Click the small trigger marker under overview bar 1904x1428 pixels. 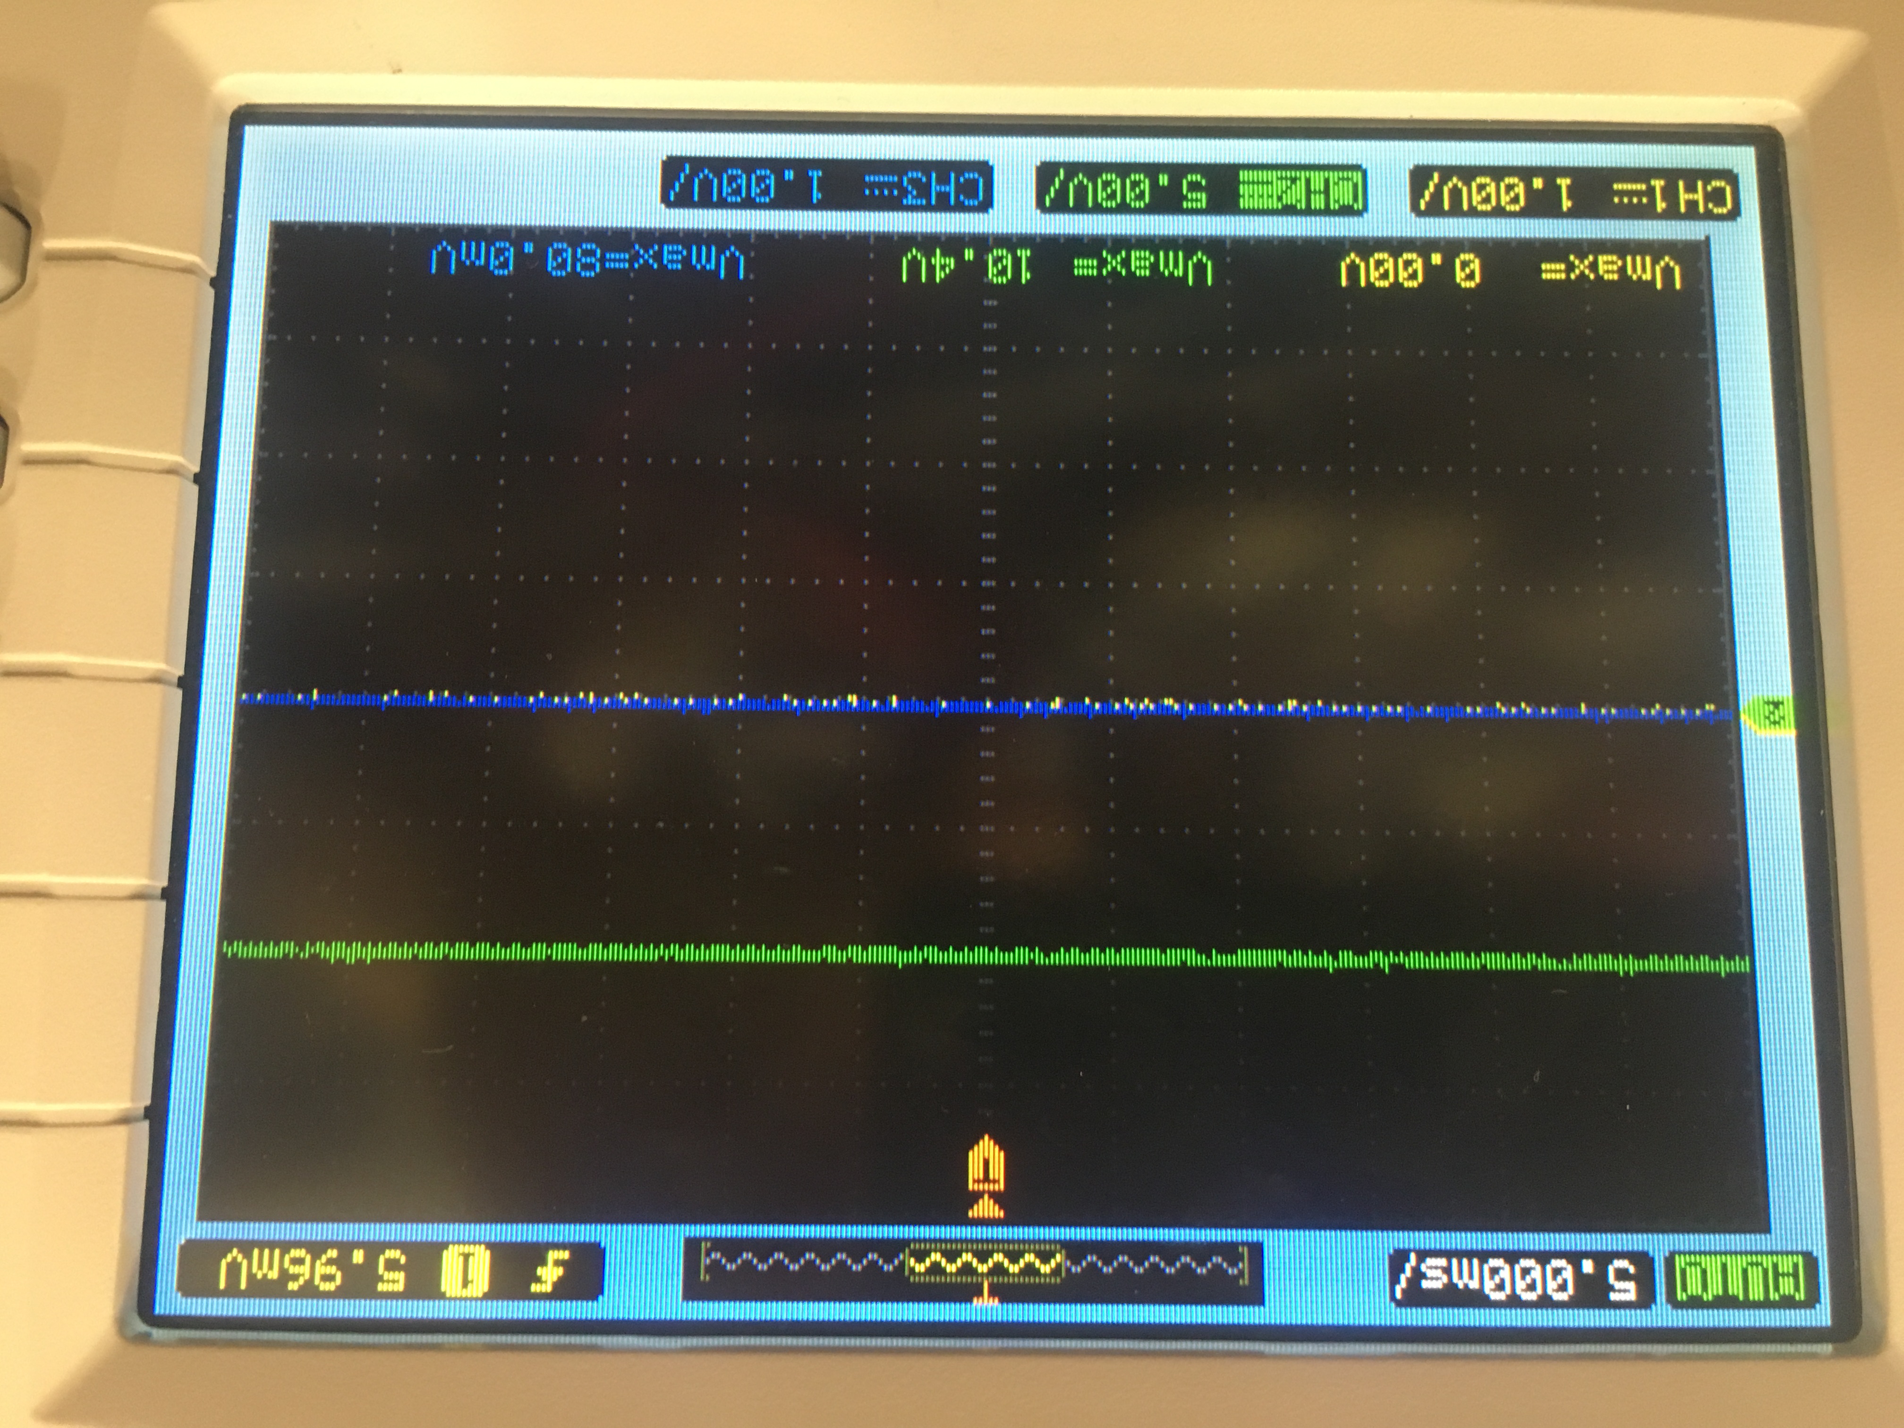coord(986,1294)
